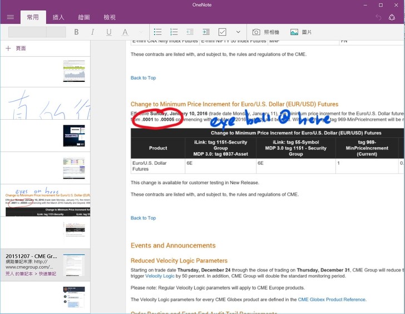Pick the font color A button

pyautogui.click(x=125, y=32)
